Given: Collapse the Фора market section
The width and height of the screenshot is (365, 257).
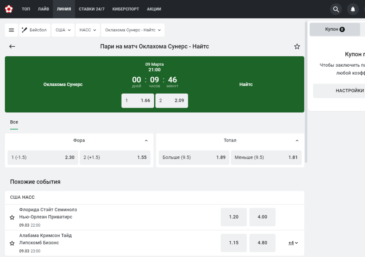Looking at the screenshot, I should coord(146,141).
